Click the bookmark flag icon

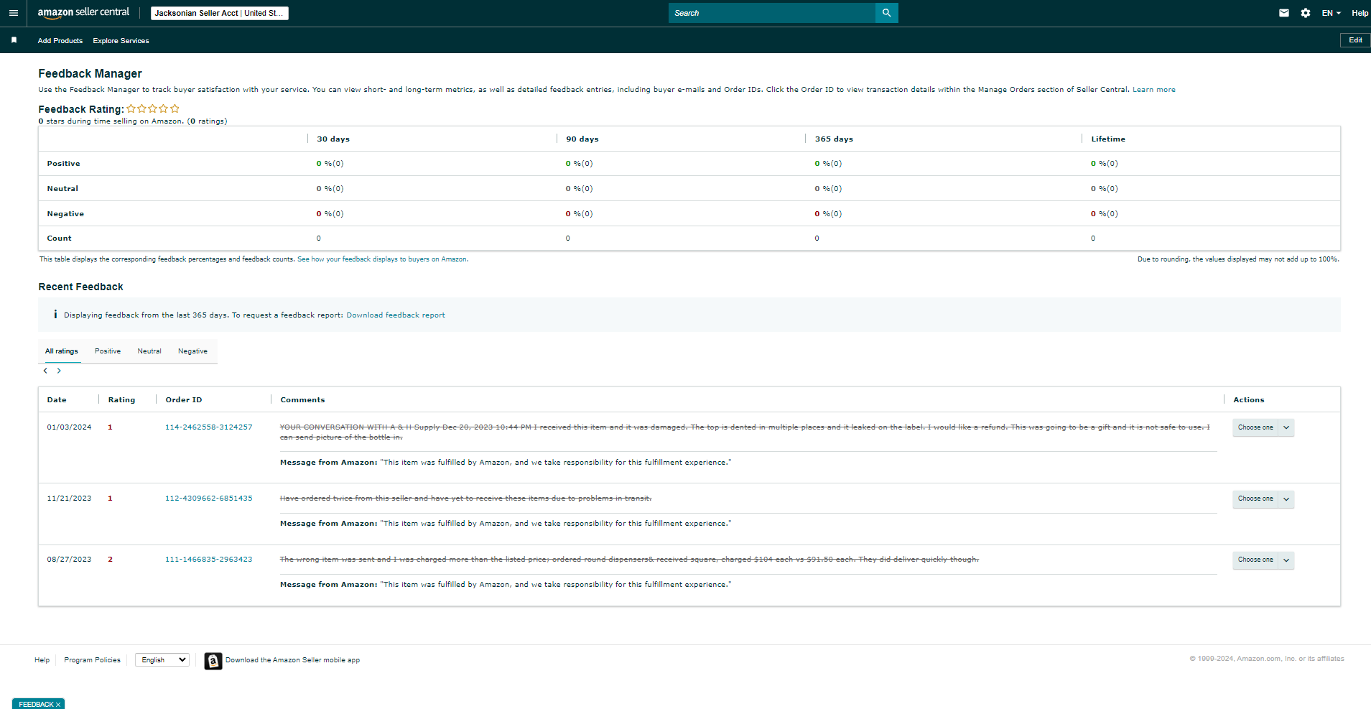click(14, 40)
